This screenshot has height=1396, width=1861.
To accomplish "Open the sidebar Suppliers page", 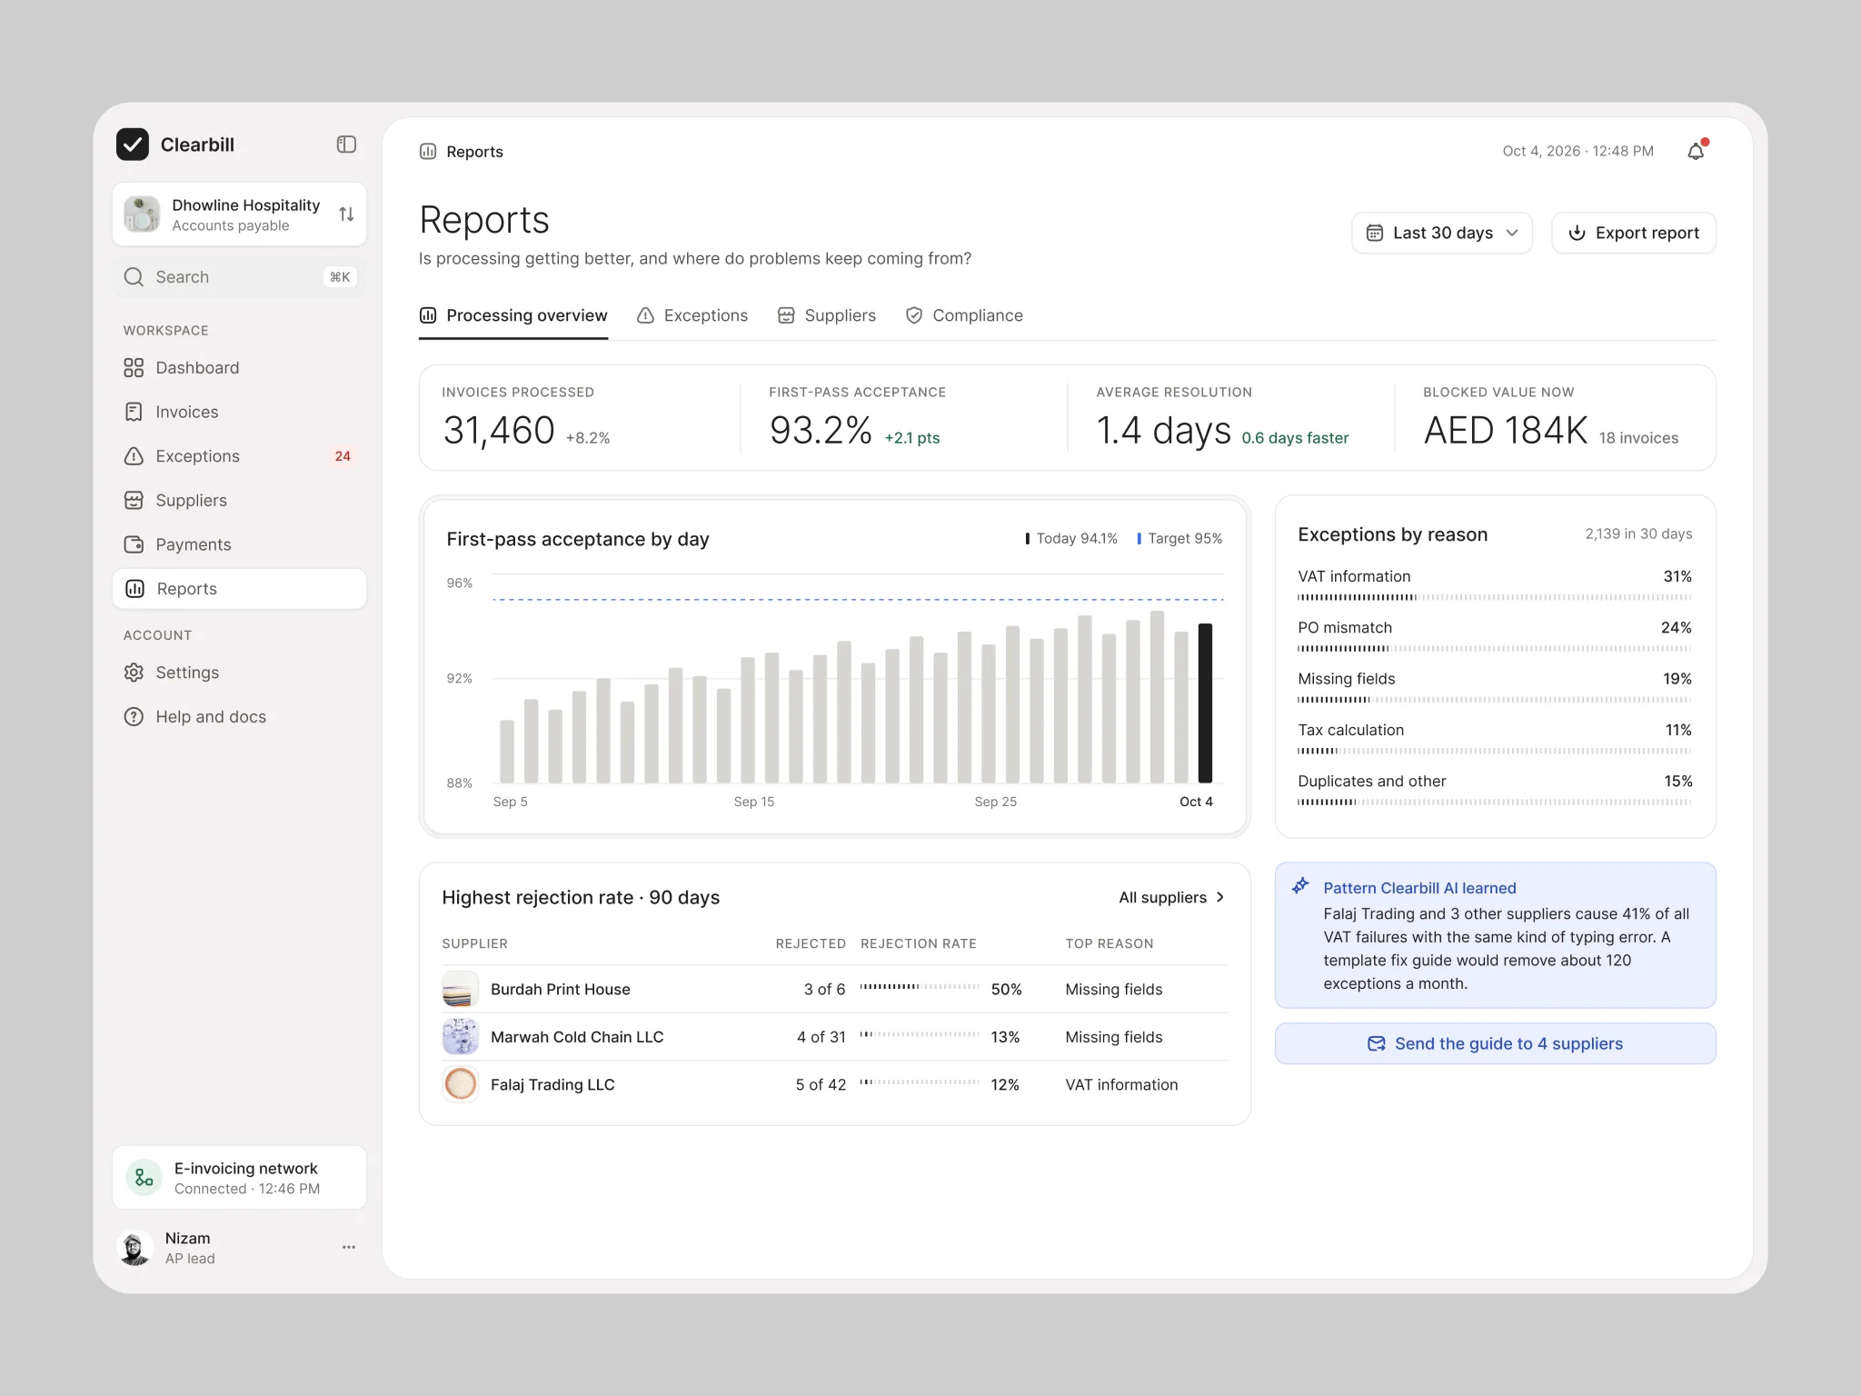I will pyautogui.click(x=240, y=501).
